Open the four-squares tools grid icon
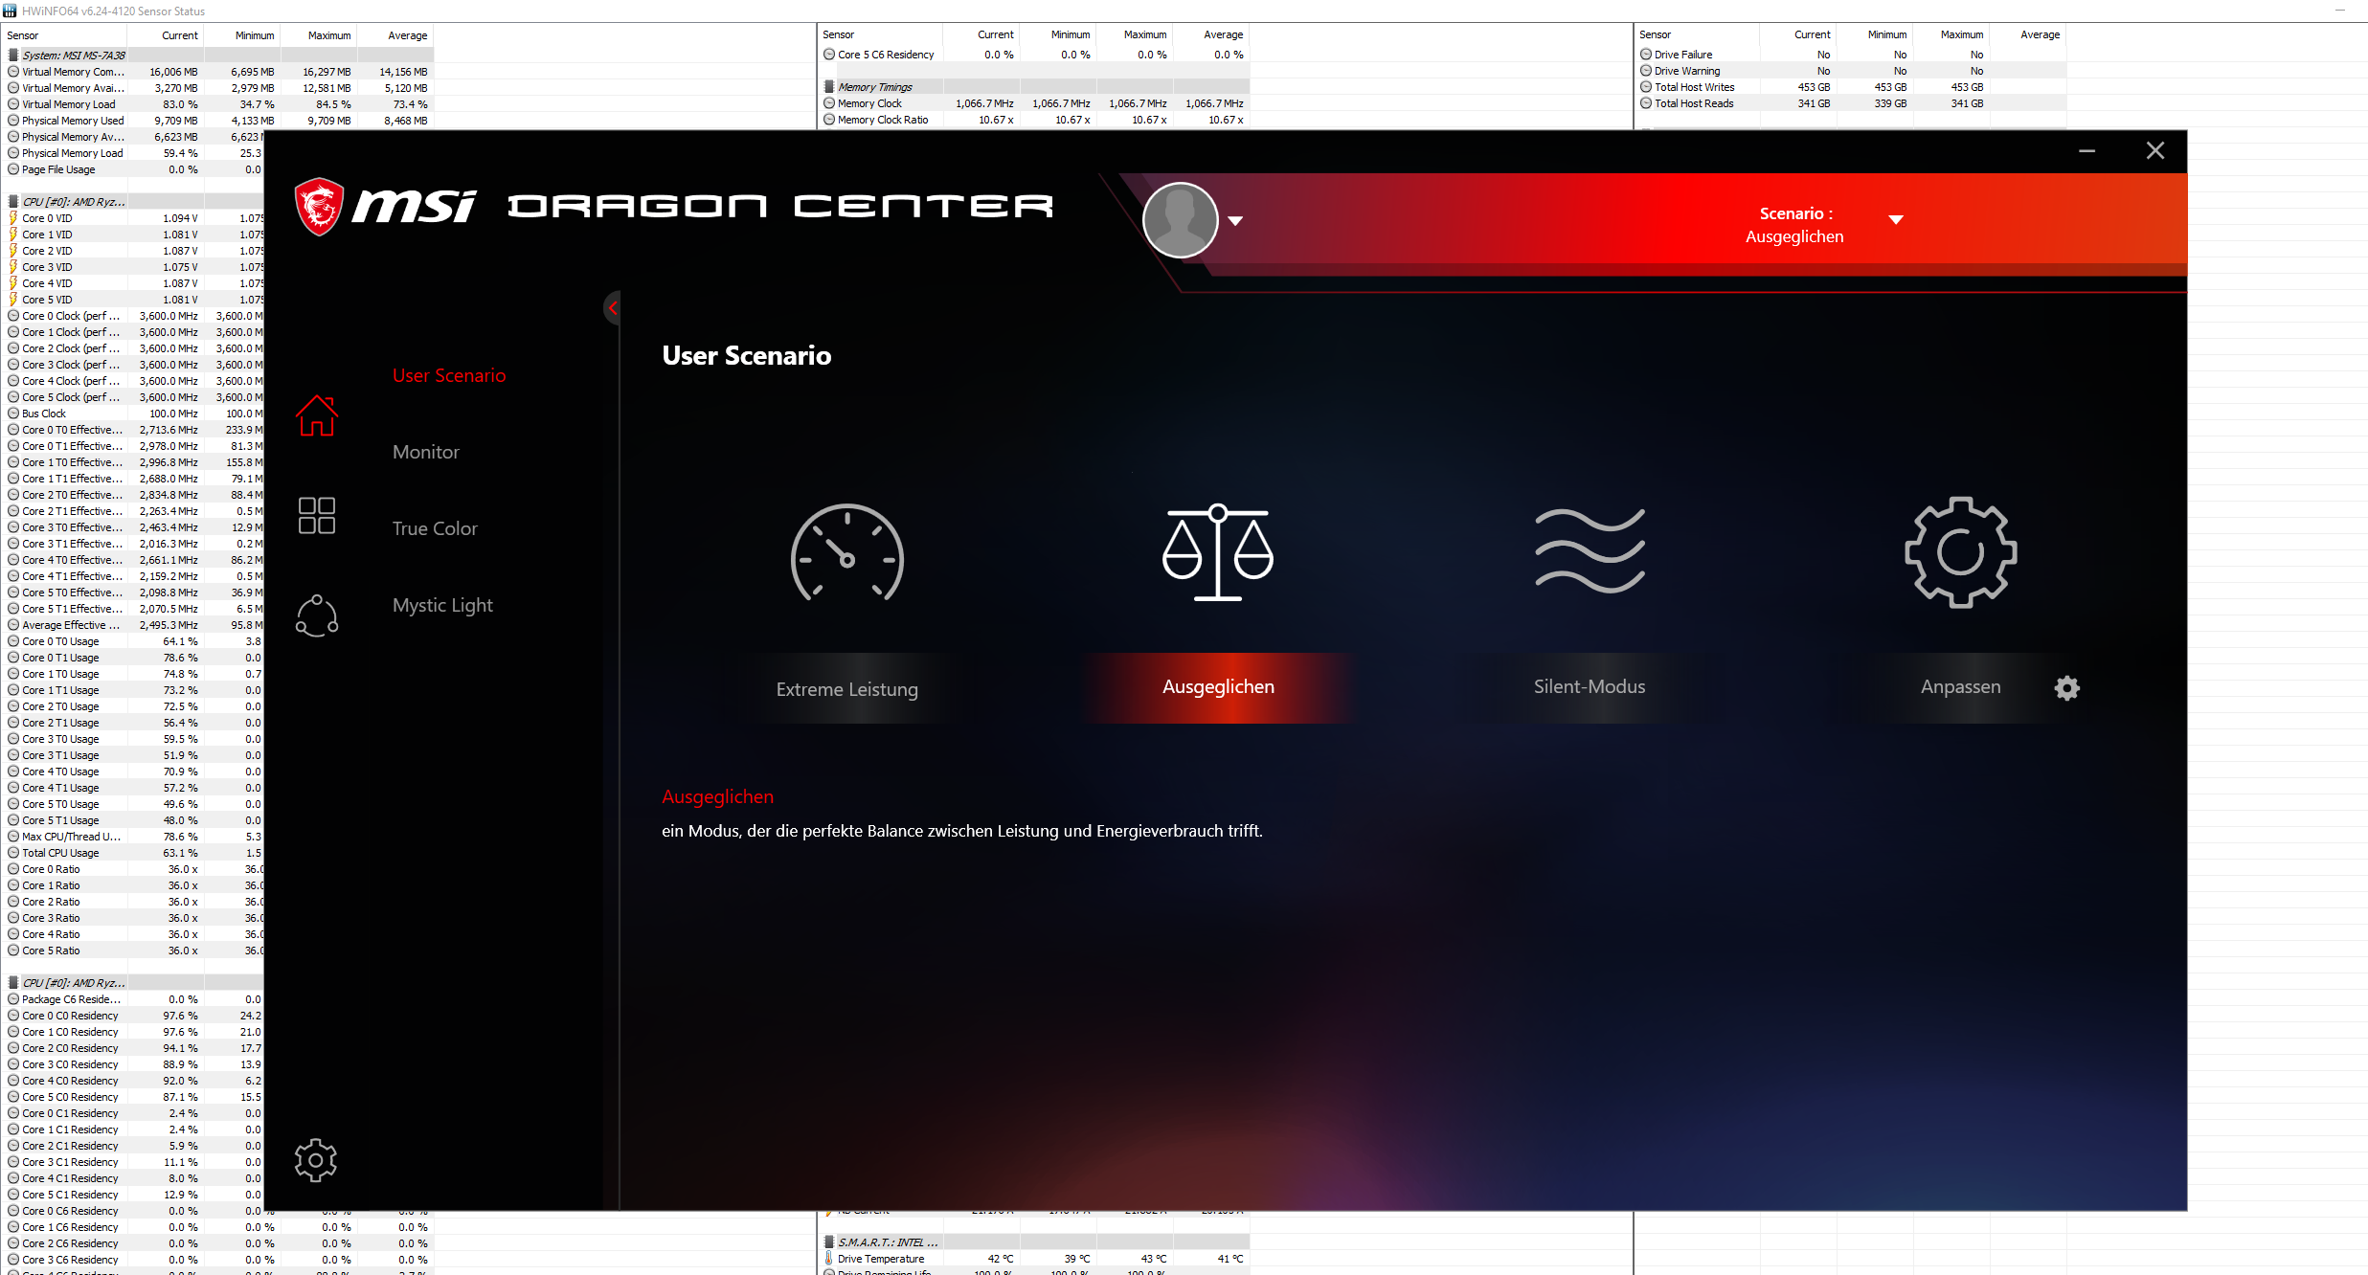Image resolution: width=2368 pixels, height=1275 pixels. point(317,515)
